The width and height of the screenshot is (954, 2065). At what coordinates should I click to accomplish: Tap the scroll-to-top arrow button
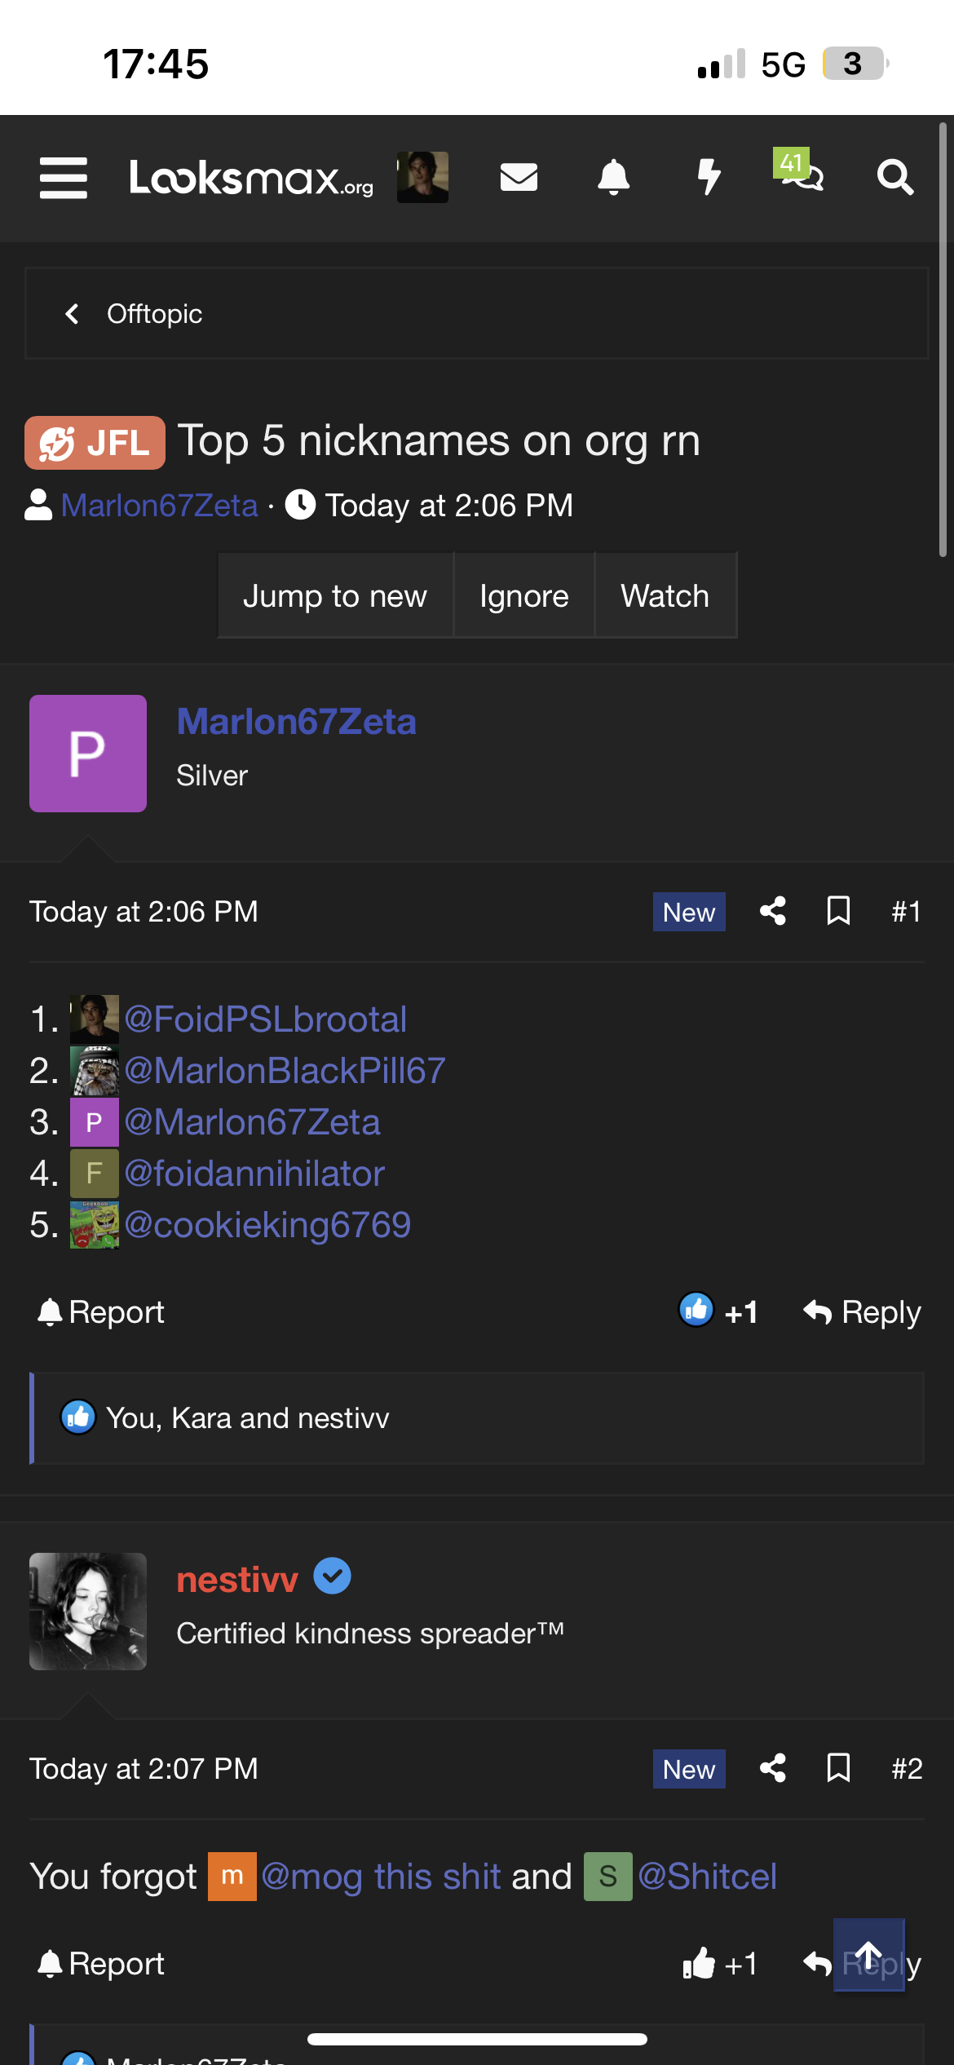[x=868, y=1954]
